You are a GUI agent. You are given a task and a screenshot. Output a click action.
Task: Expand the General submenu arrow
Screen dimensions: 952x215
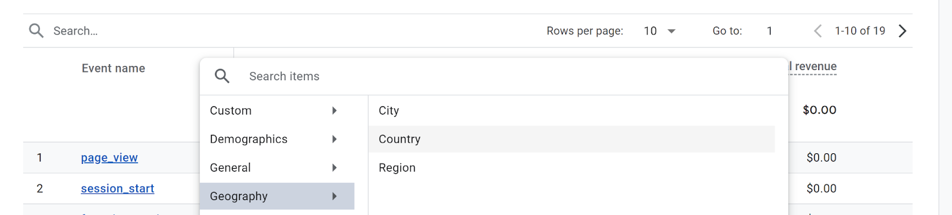click(x=334, y=167)
